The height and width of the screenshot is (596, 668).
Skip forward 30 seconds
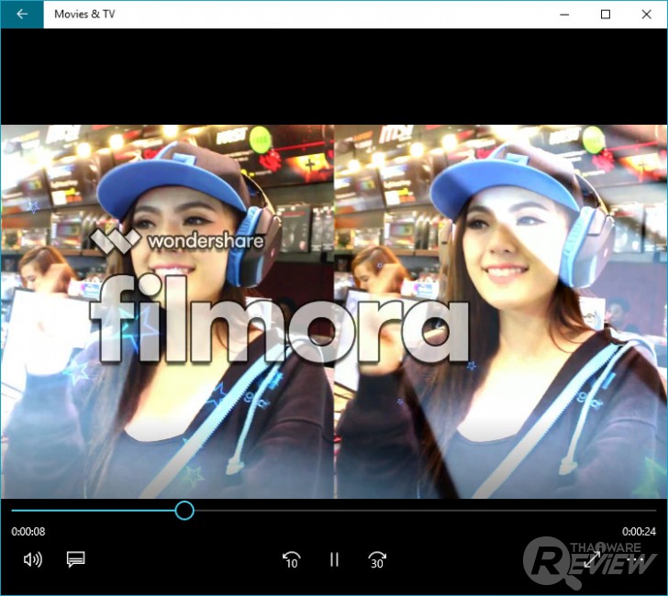[x=377, y=560]
